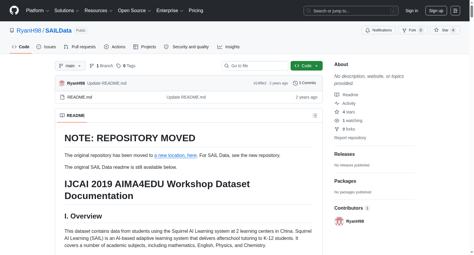The image size is (474, 255).
Task: Open the Actions tab
Action: click(x=115, y=47)
